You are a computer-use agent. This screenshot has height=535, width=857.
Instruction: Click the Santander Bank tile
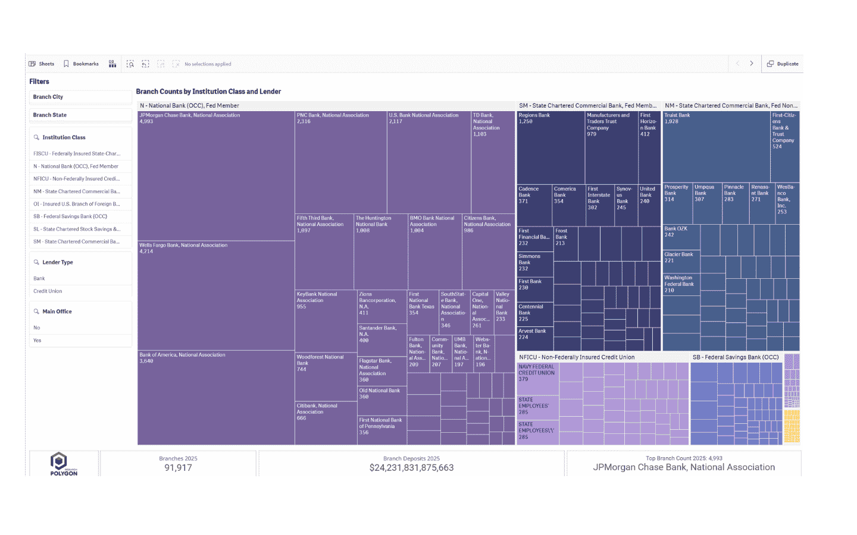[382, 340]
